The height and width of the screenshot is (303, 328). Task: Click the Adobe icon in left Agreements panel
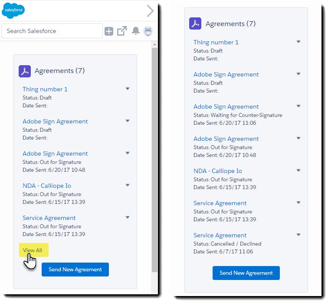pos(25,71)
